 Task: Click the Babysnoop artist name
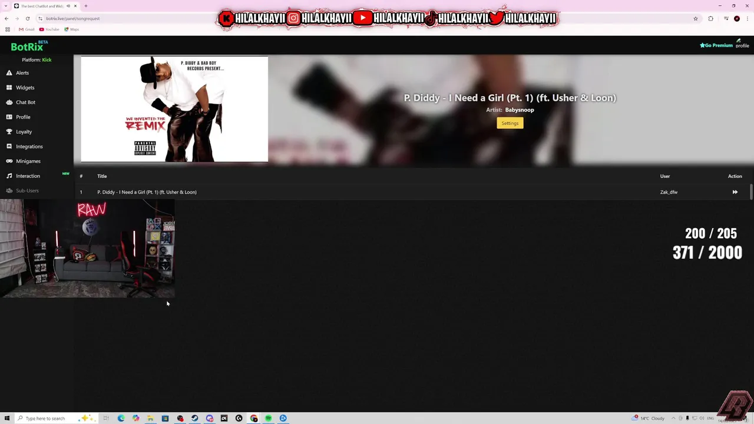tap(520, 110)
